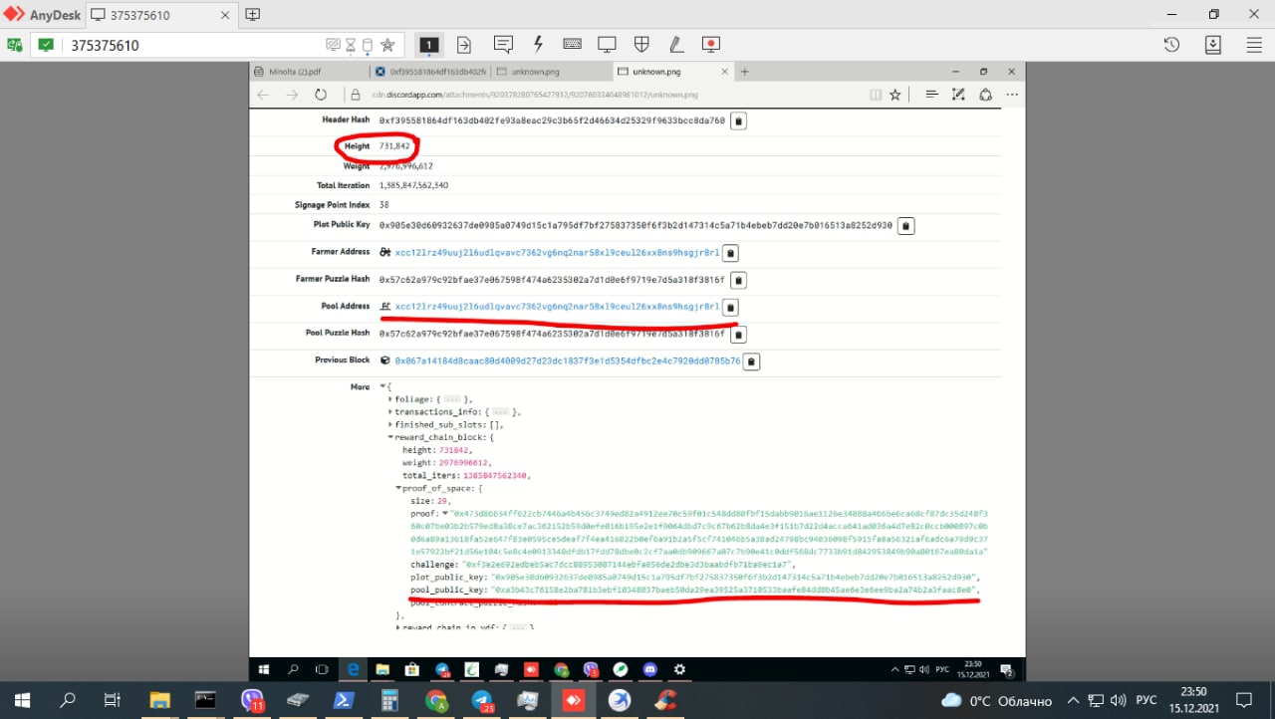Screen dimensions: 1275x719
Task: Open the remote browser more (…) menu
Action: click(1012, 95)
